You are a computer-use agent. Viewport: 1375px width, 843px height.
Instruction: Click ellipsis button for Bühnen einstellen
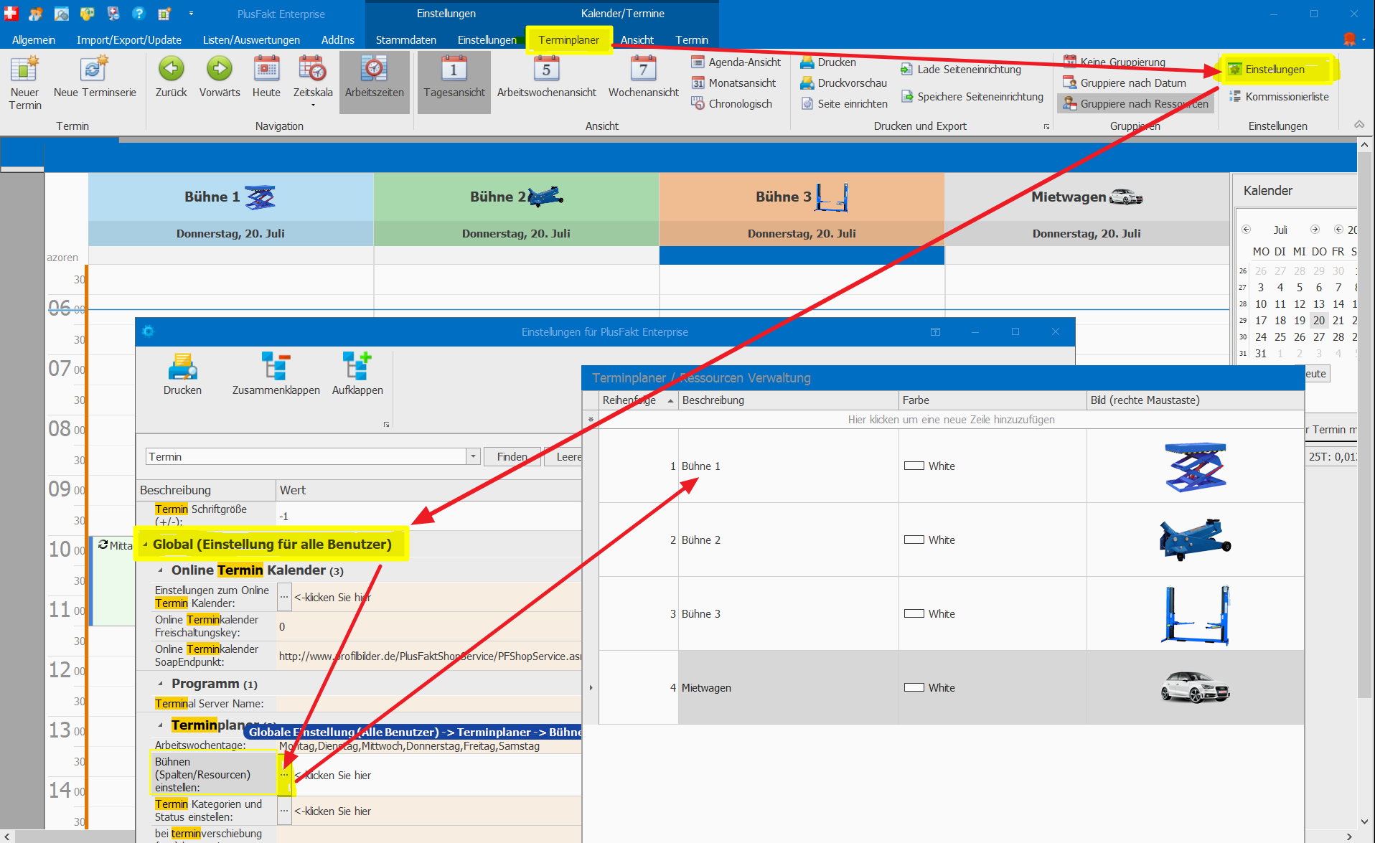284,775
